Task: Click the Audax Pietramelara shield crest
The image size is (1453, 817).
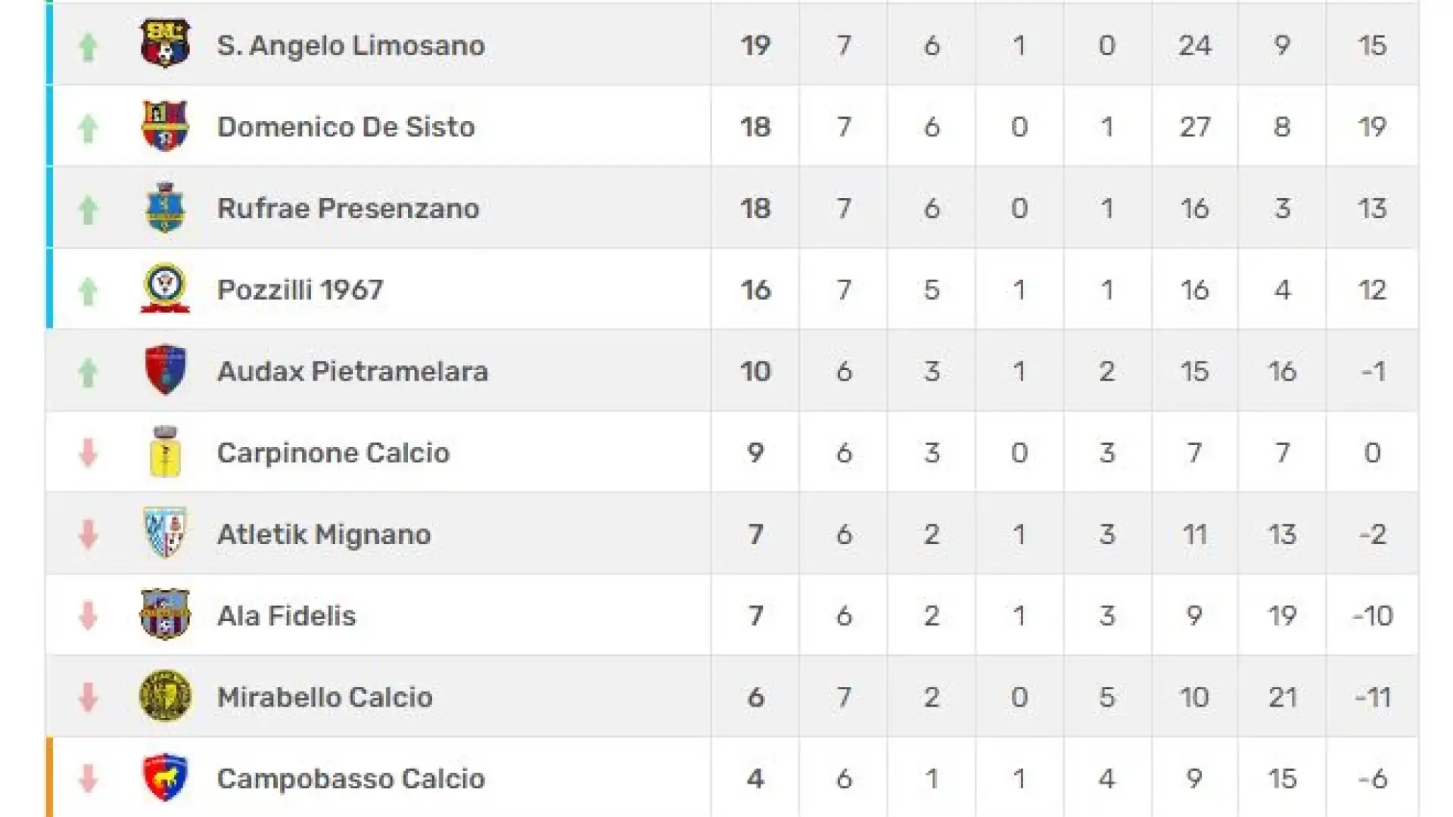Action: click(x=165, y=370)
